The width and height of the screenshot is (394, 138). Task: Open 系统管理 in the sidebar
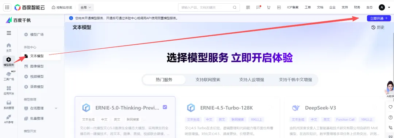[x=9, y=105]
